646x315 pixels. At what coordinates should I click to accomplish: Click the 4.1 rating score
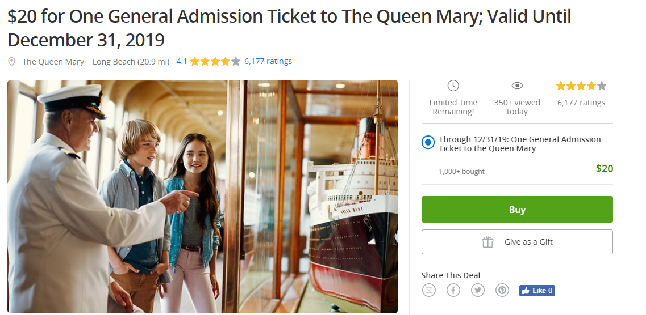click(182, 61)
